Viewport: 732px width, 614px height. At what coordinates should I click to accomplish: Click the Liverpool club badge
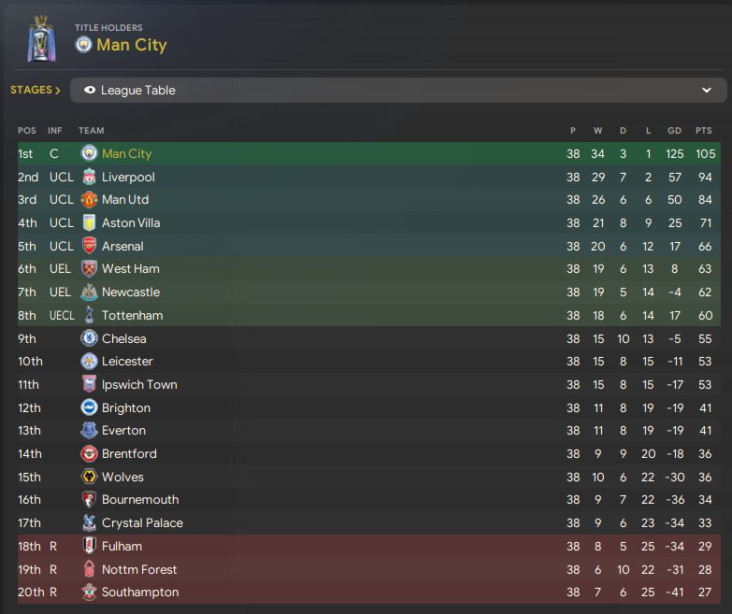89,177
